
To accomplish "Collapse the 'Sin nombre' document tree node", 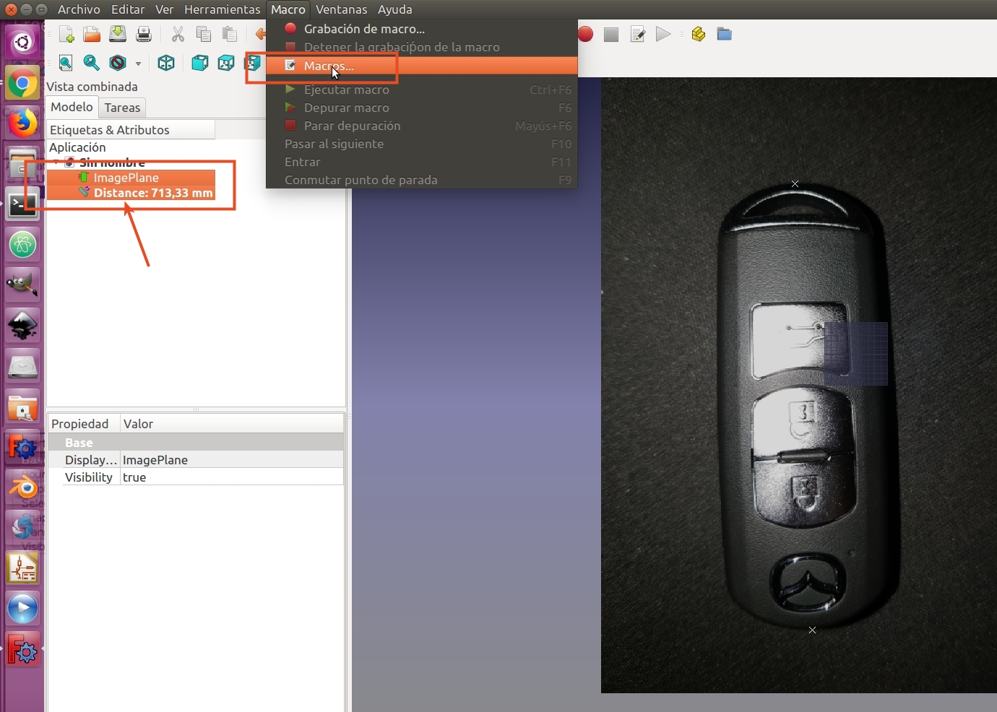I will tap(56, 162).
